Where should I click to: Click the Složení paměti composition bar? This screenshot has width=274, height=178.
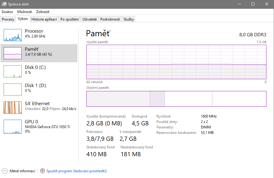pyautogui.click(x=176, y=99)
